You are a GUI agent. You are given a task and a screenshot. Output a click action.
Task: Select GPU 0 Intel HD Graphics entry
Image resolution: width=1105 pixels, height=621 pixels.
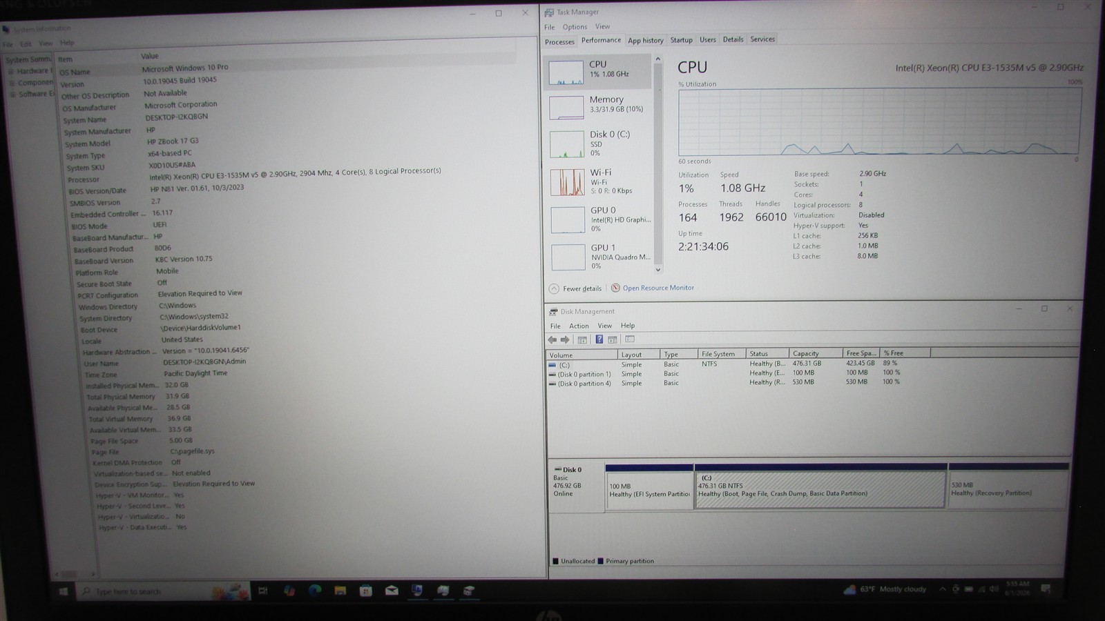point(599,219)
